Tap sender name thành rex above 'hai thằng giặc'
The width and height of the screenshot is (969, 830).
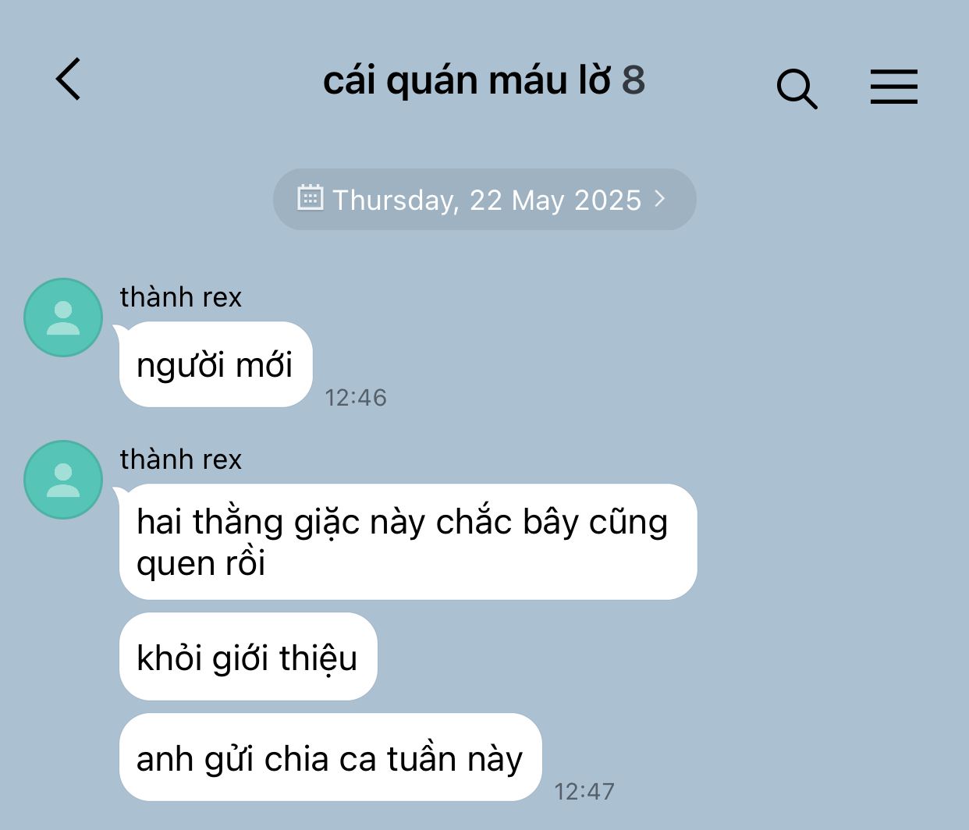[x=181, y=459]
